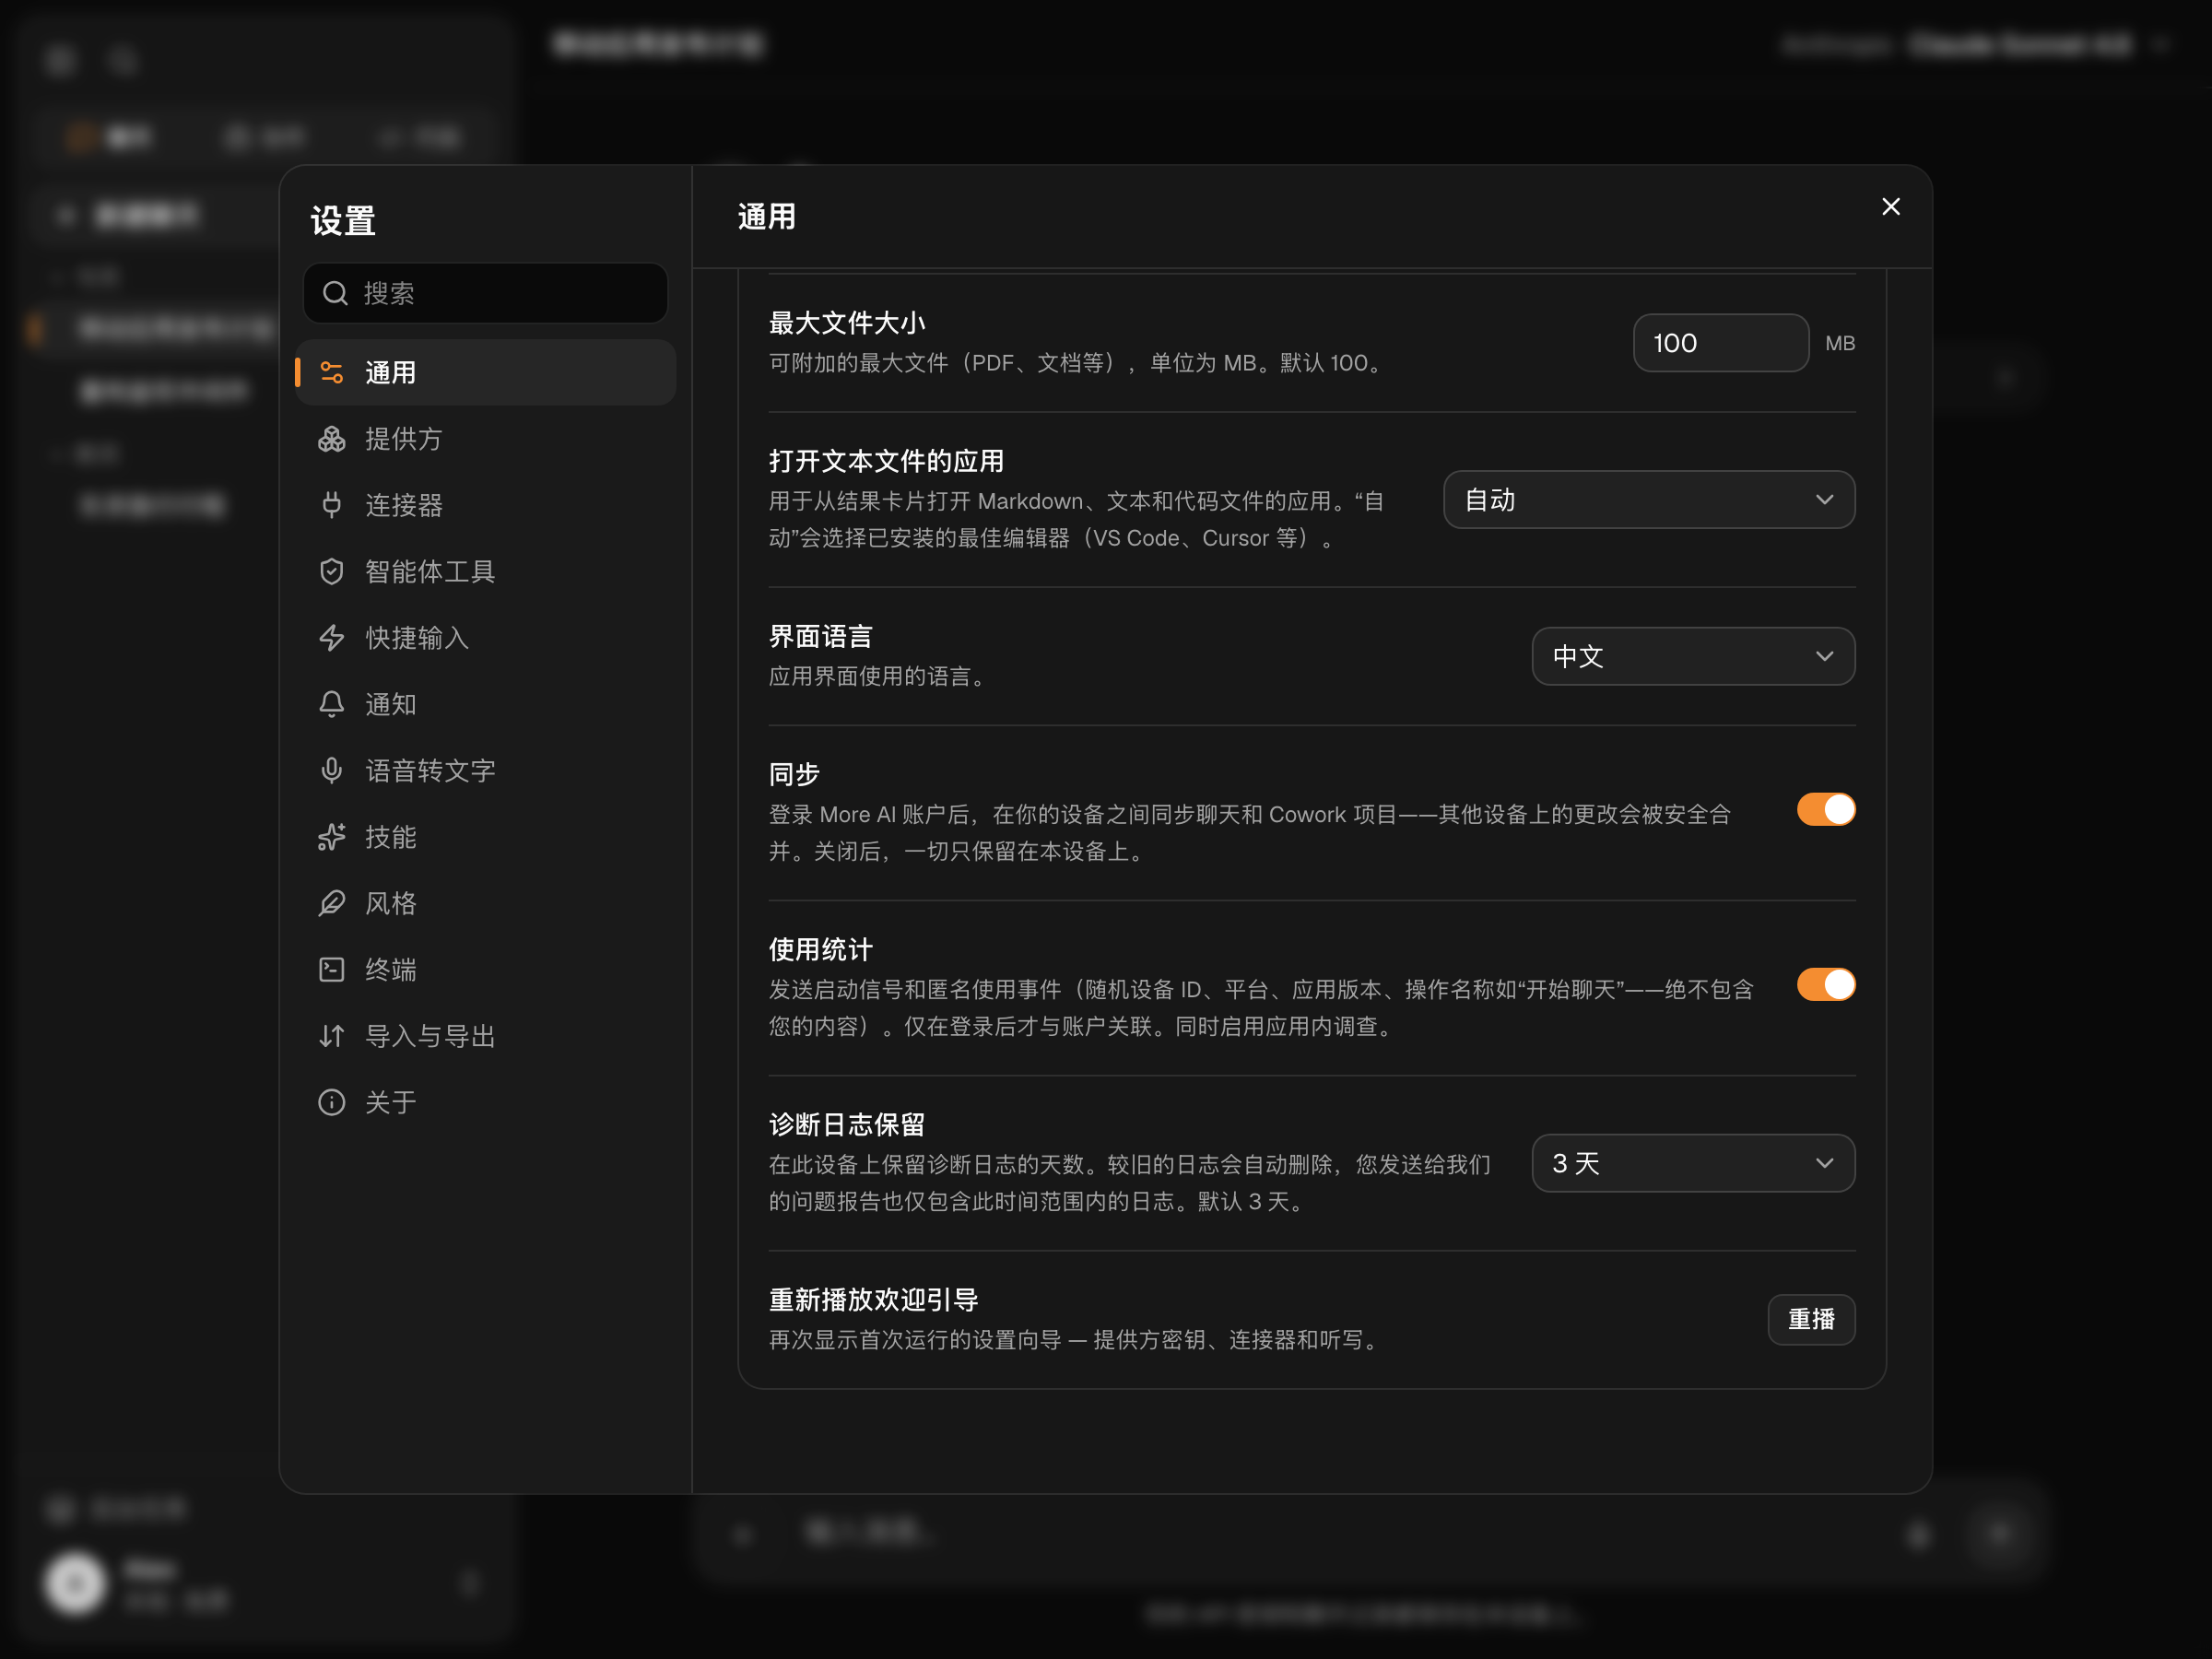Click the 最大文件大小 setting title
Viewport: 2212px width, 1659px height.
click(x=847, y=323)
